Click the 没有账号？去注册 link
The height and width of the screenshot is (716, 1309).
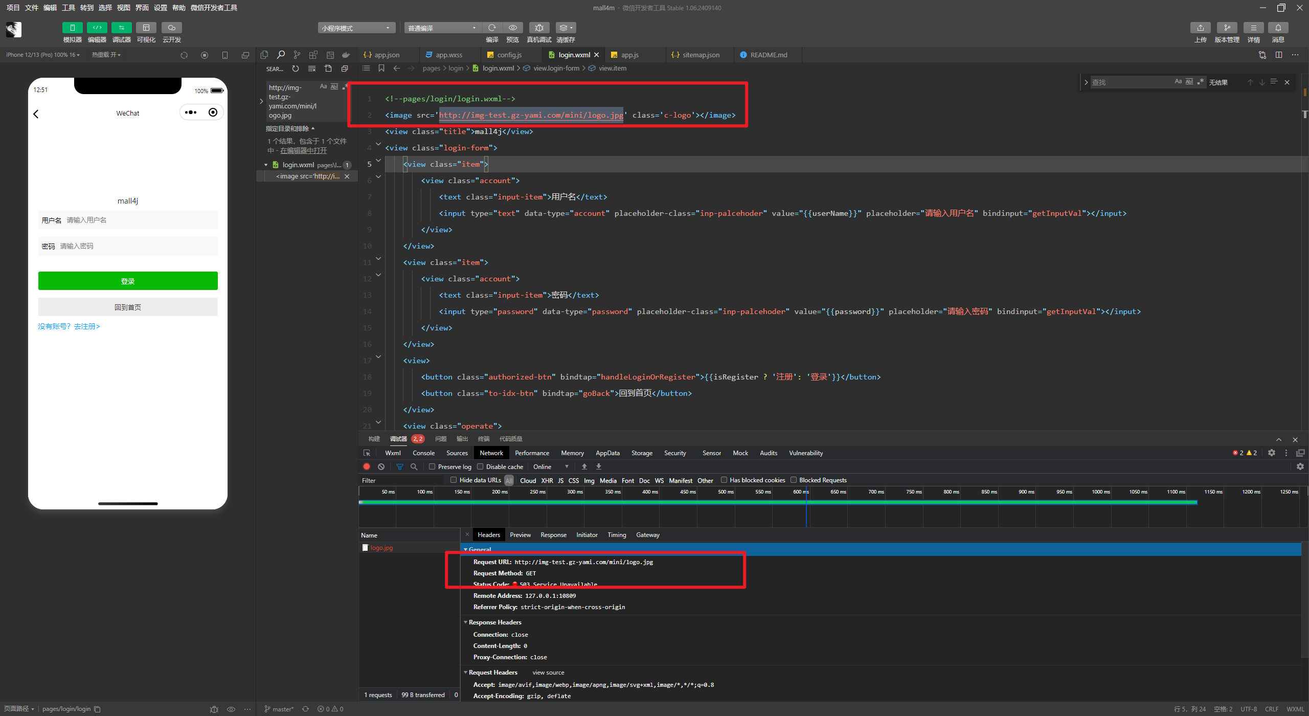[69, 326]
